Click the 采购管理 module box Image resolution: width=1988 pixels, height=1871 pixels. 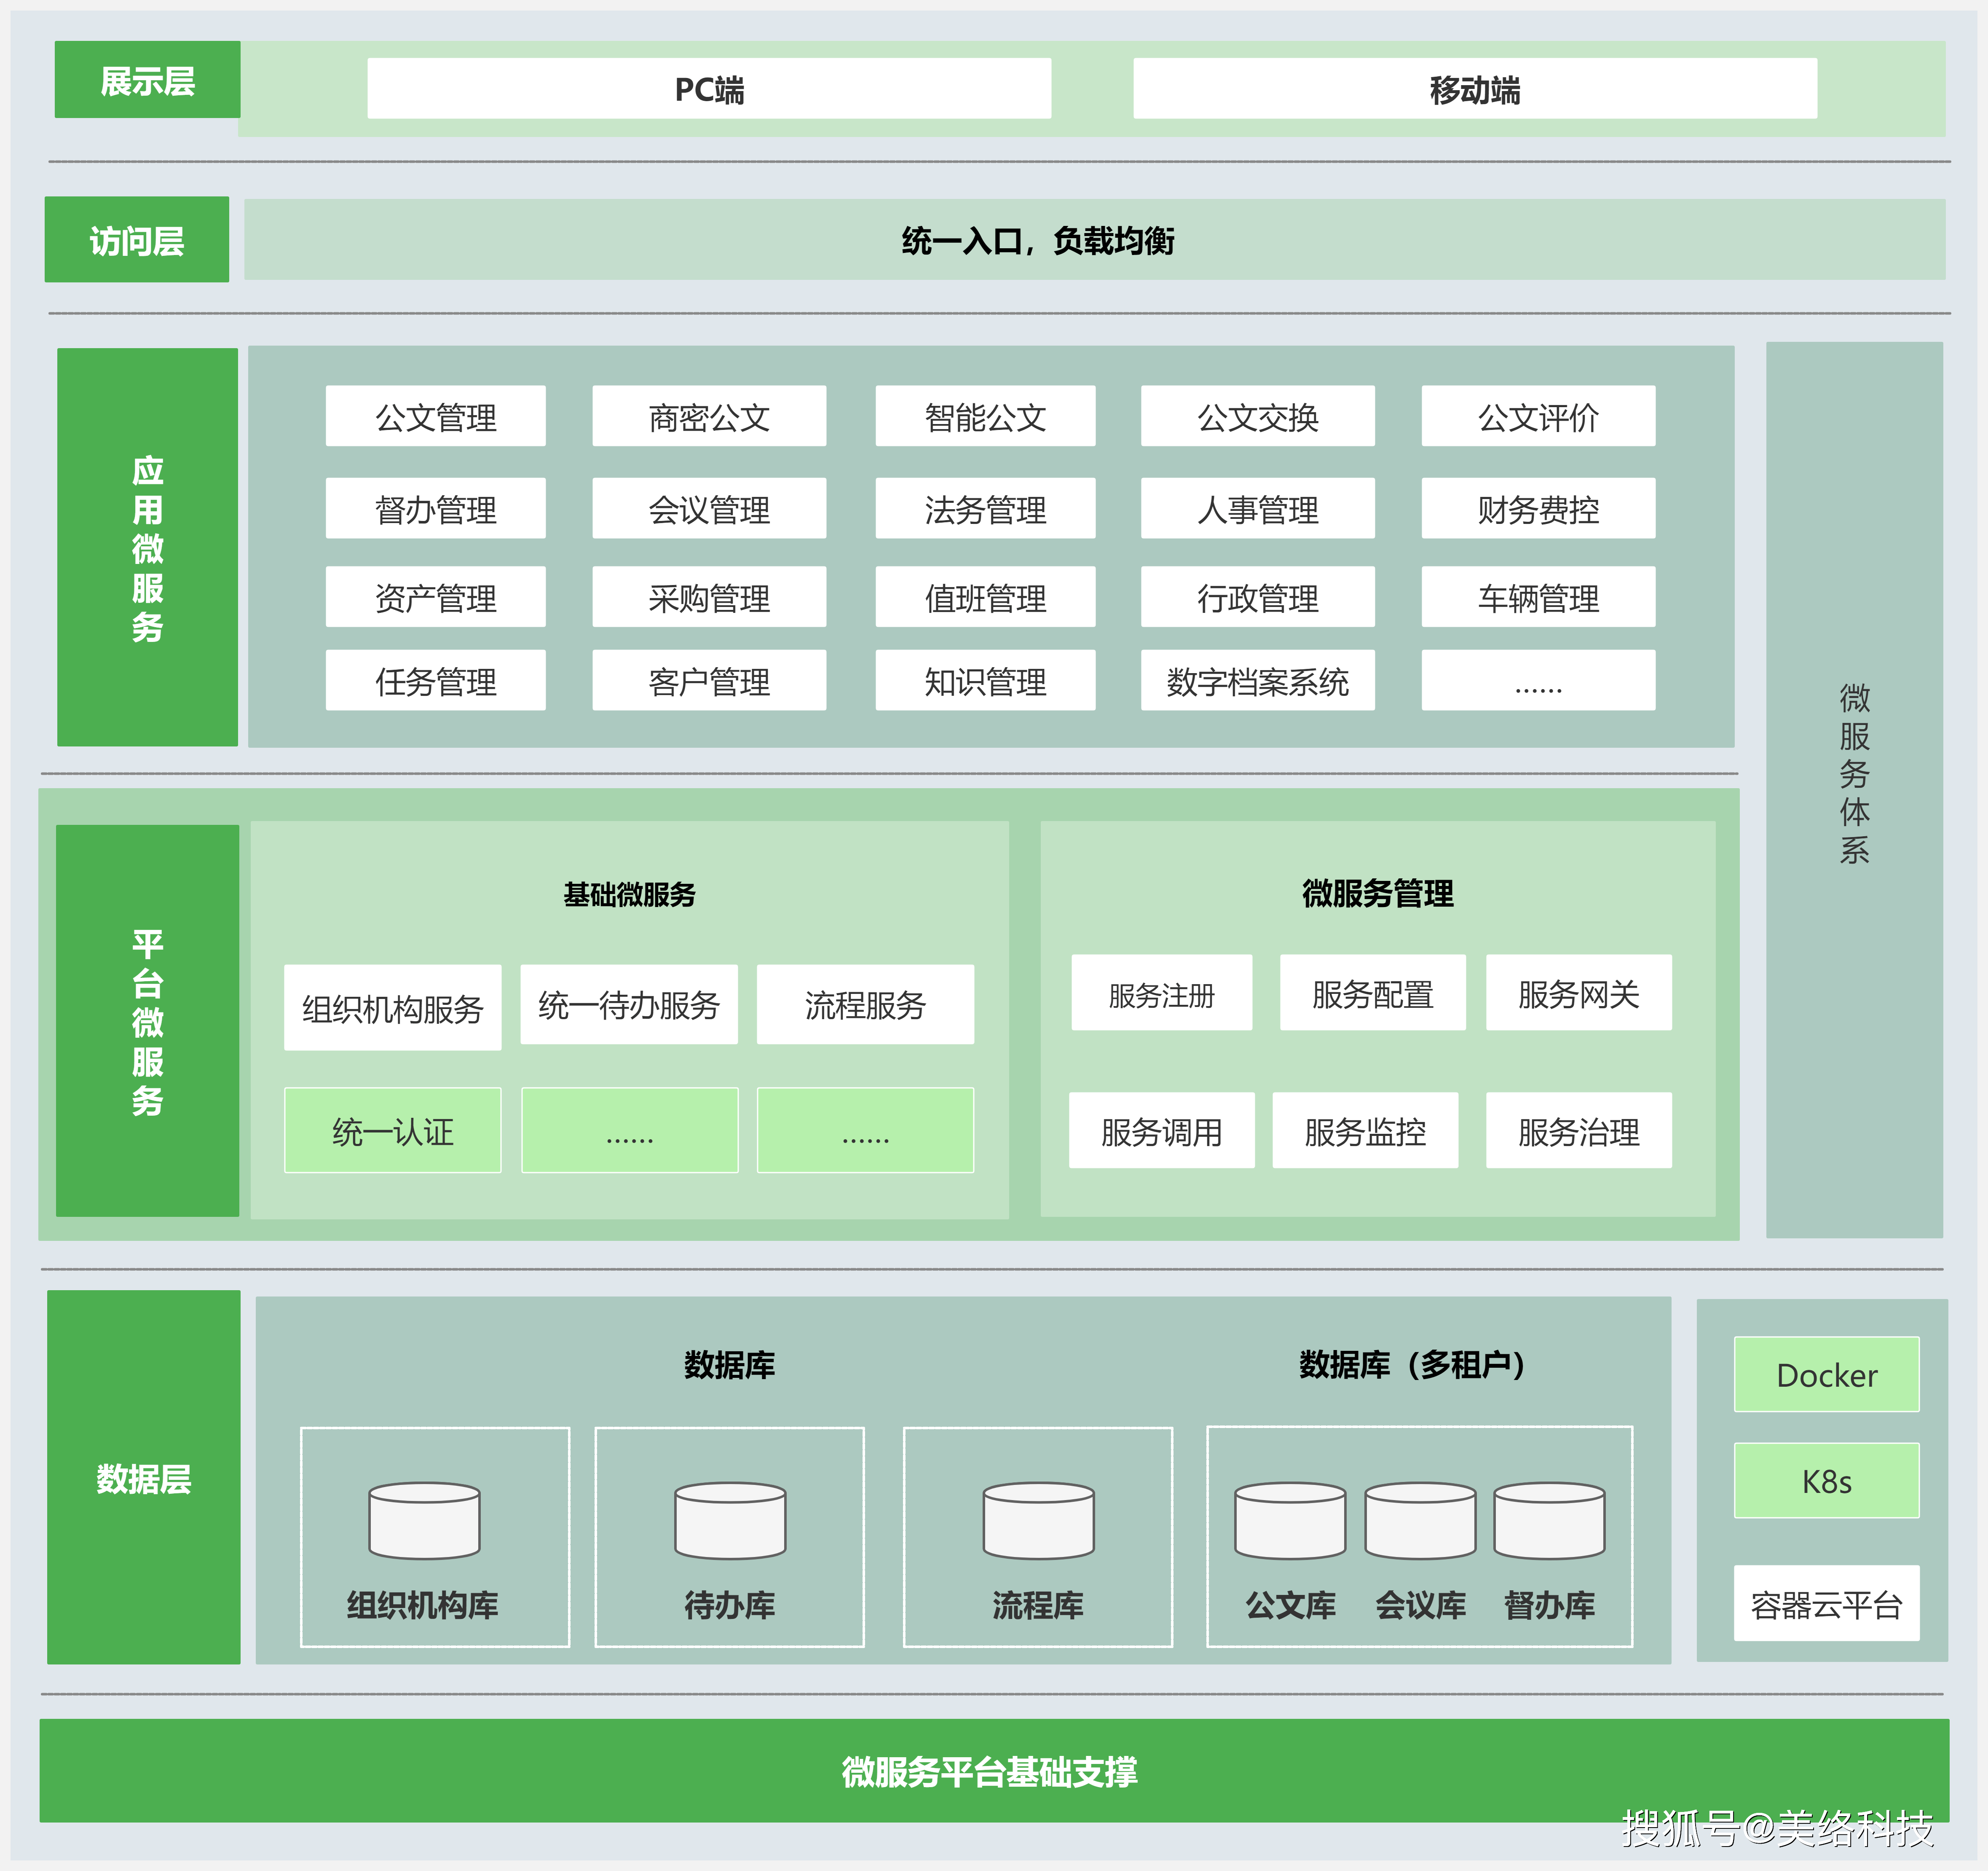click(x=709, y=596)
